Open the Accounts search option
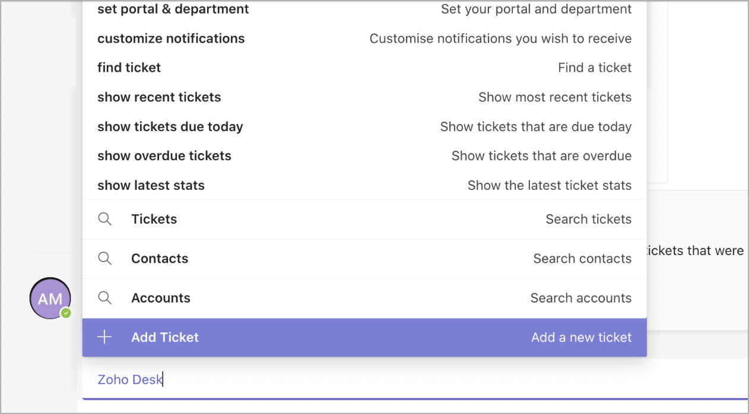 161,298
